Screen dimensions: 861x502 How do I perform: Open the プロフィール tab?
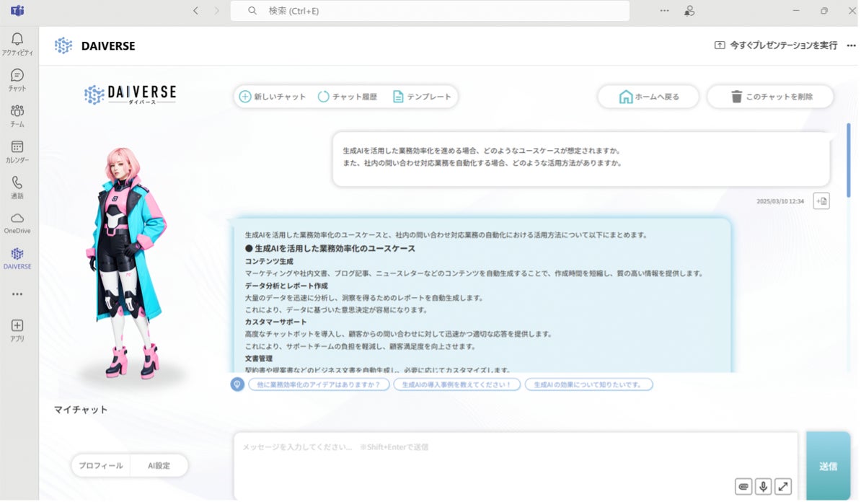tap(100, 466)
